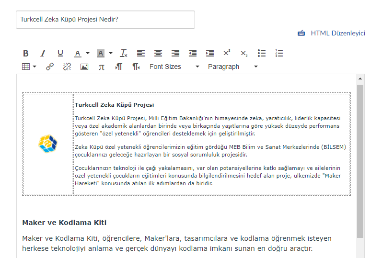Screen dimensions: 382x258
Task: Apply subscript formatting
Action: click(244, 53)
